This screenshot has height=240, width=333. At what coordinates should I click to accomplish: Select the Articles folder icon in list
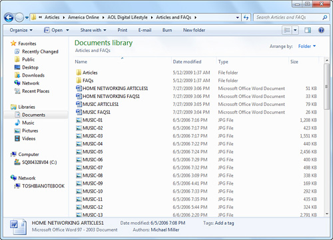[79, 73]
